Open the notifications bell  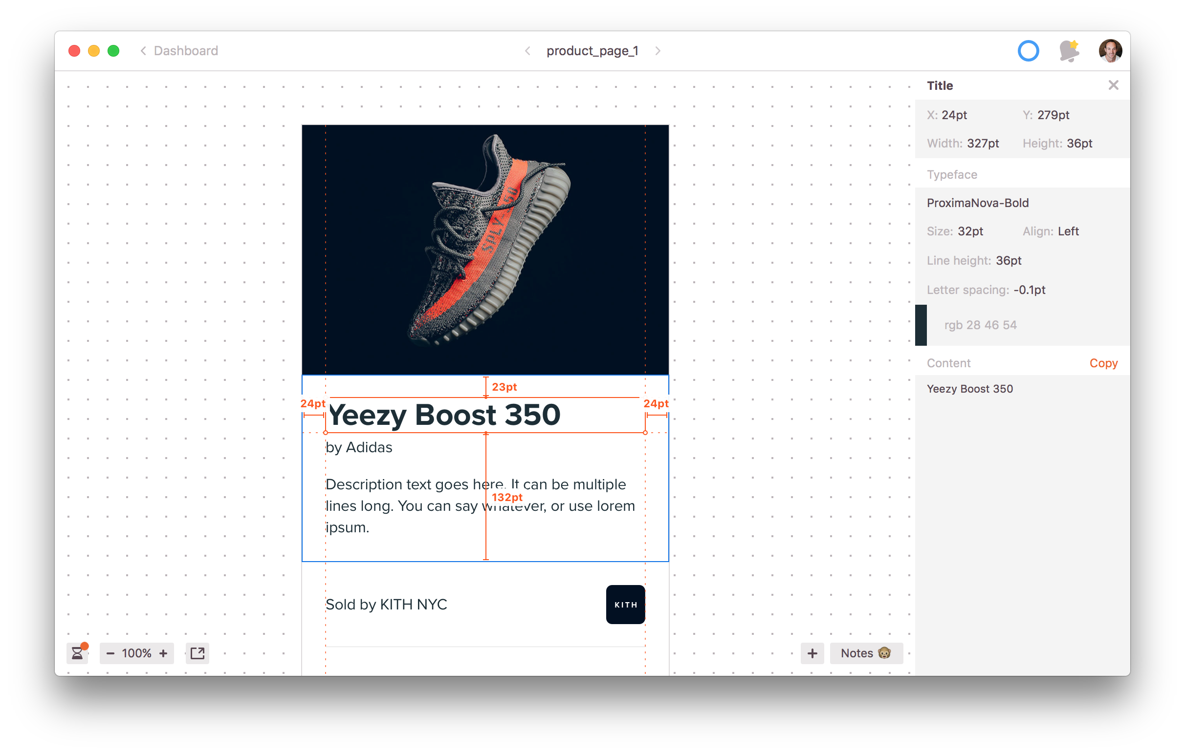(1068, 51)
